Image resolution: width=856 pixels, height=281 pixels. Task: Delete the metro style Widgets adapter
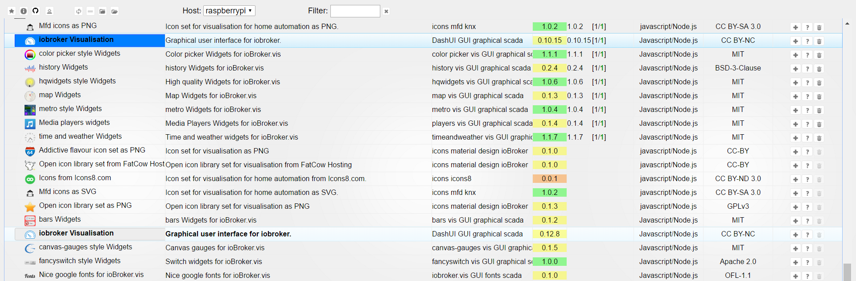819,110
